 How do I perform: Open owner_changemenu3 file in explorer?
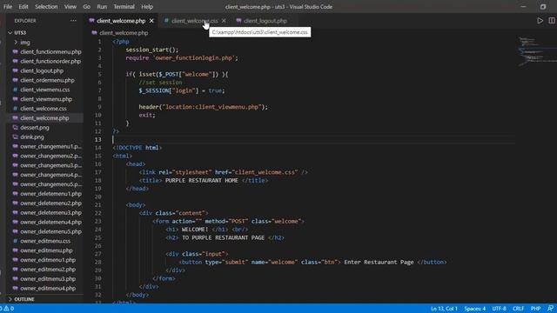tap(50, 165)
